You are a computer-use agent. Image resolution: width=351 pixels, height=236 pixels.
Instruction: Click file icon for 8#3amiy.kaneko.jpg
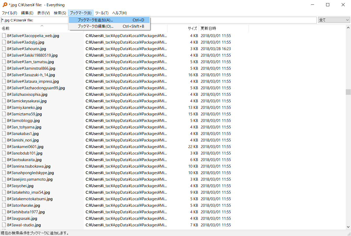coord(4,108)
